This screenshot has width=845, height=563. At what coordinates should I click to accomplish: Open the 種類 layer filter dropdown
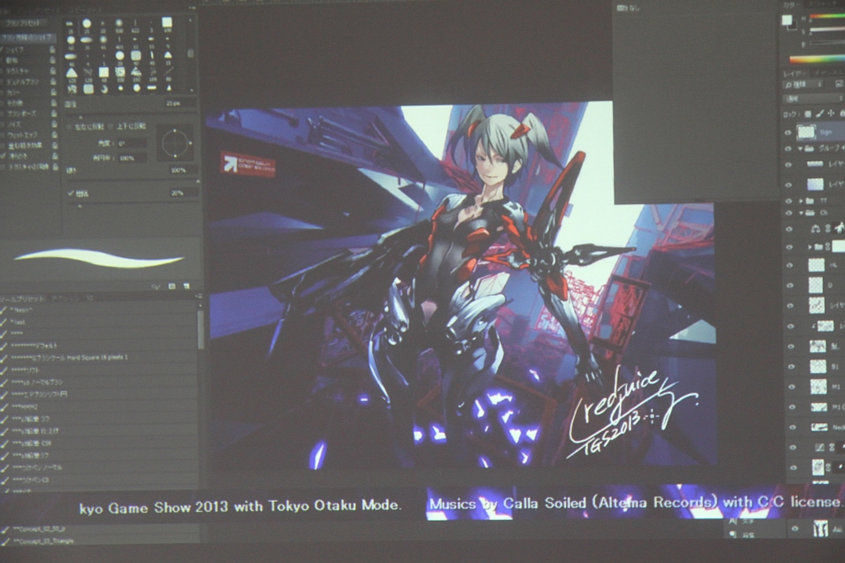click(x=804, y=85)
